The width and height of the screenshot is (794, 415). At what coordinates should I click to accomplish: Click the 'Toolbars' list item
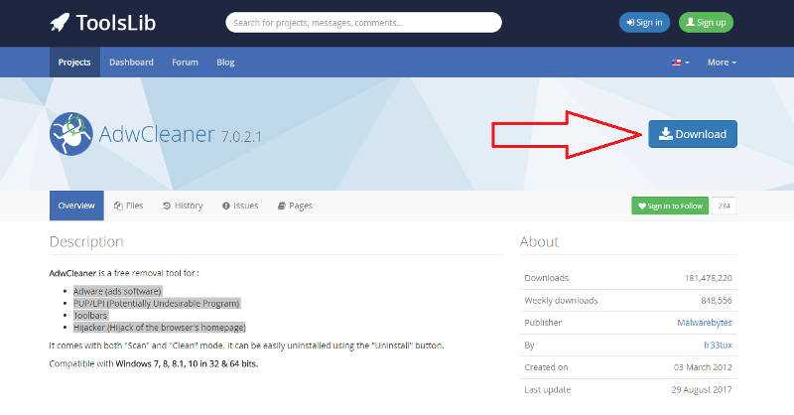pos(90,315)
